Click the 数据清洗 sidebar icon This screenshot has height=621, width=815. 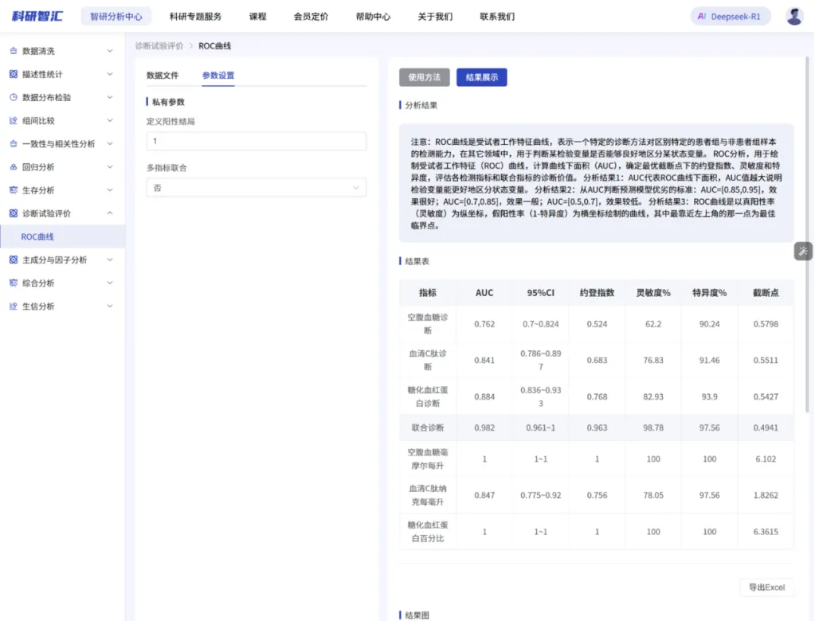tap(14, 51)
